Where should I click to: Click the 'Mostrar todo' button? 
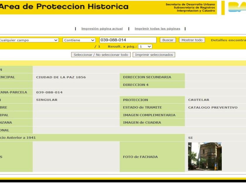click(x=192, y=40)
